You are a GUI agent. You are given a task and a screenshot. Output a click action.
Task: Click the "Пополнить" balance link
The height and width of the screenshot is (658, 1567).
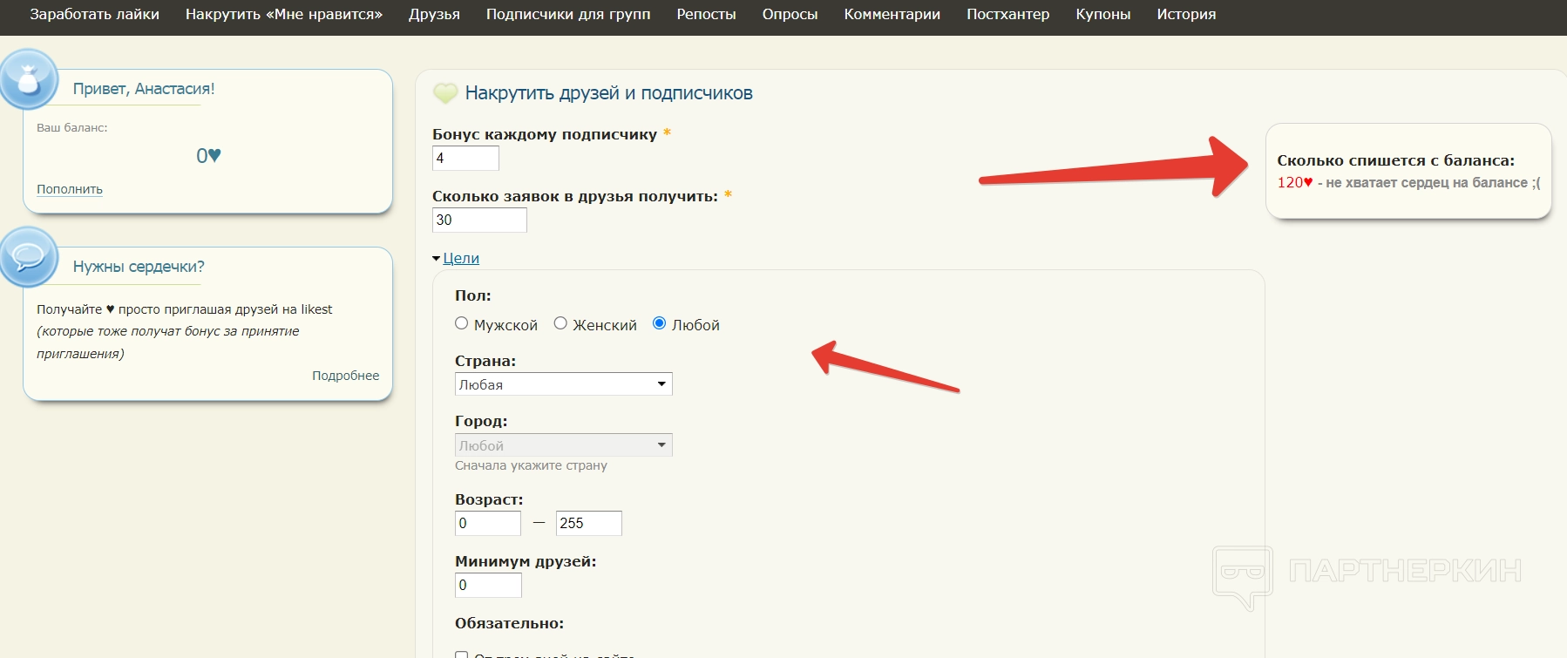[x=70, y=189]
